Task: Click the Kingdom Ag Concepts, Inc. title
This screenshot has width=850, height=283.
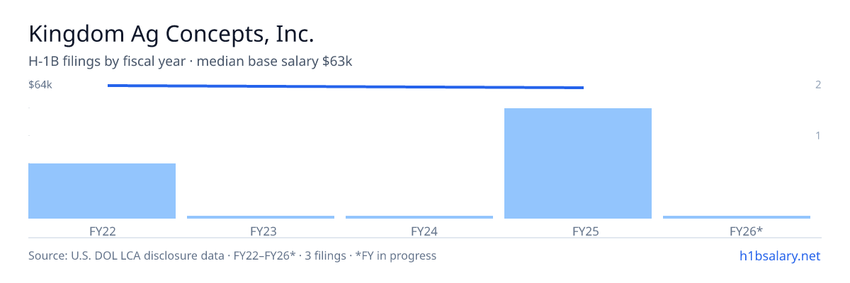Action: 171,34
